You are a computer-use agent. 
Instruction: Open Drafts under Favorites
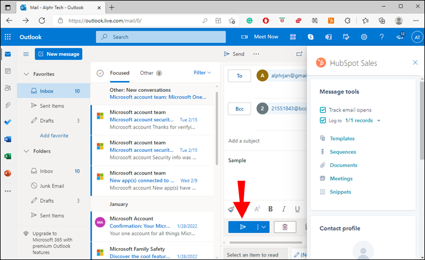point(54,121)
